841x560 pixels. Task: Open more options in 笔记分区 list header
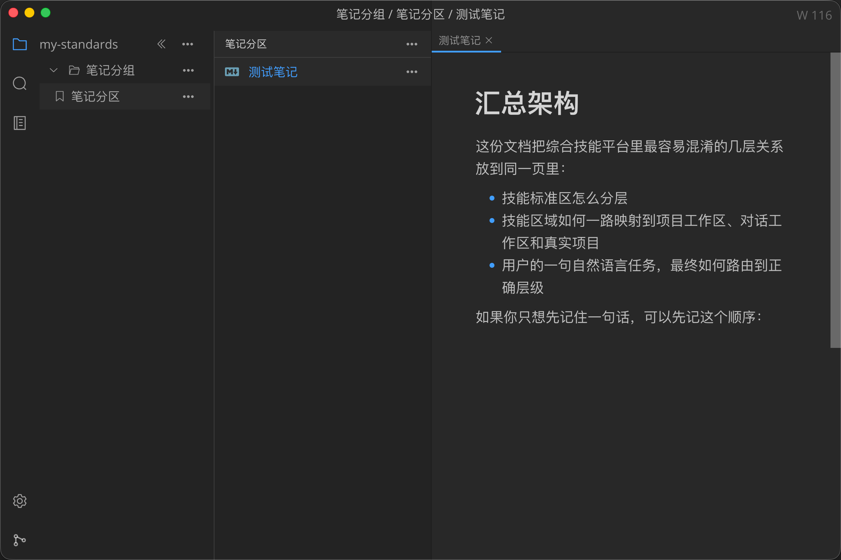point(412,44)
